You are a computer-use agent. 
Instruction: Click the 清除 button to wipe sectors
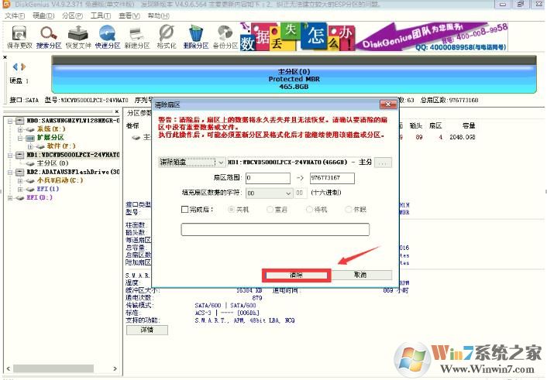coord(297,275)
